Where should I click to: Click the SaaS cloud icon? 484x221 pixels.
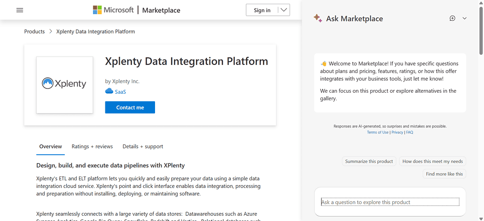pos(109,91)
